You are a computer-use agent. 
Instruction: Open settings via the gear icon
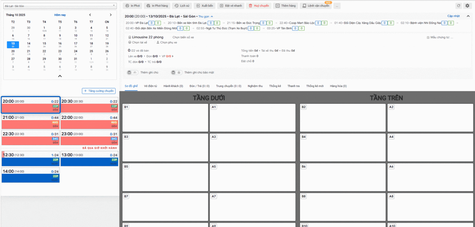(467, 6)
